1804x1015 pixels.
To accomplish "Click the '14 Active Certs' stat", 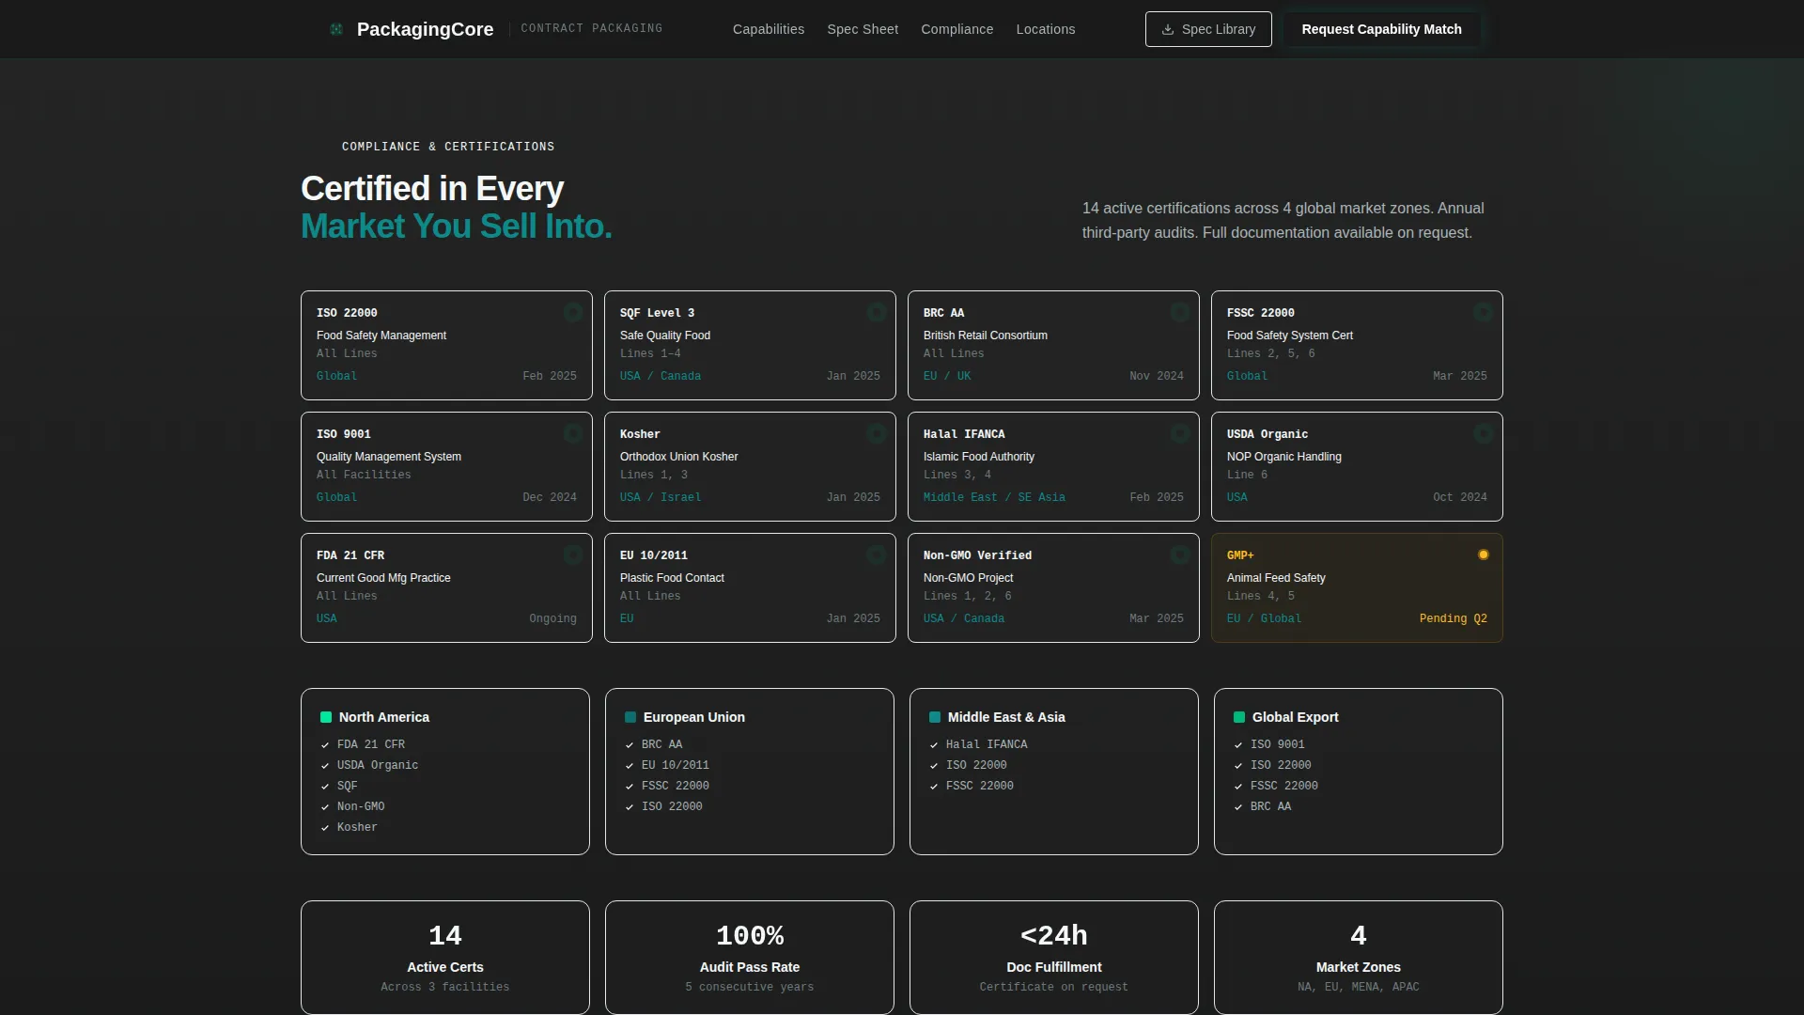I will (x=445, y=957).
